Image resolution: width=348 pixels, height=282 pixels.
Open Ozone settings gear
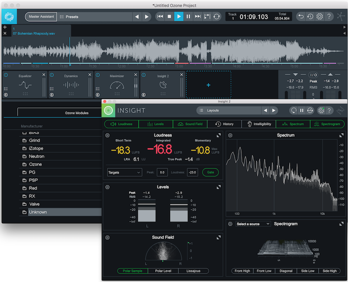pos(320,17)
